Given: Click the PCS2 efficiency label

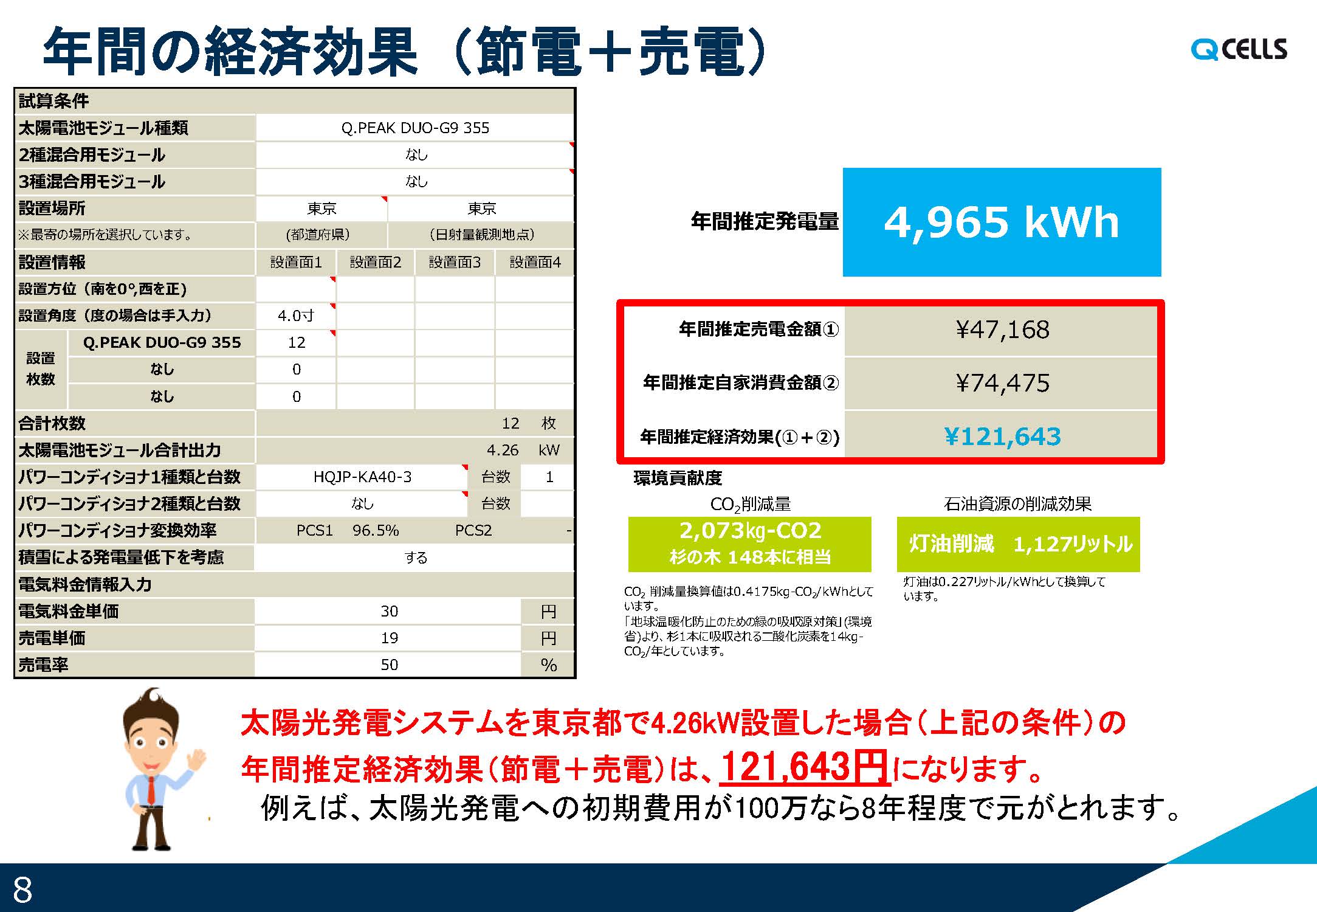Looking at the screenshot, I should click(x=473, y=530).
